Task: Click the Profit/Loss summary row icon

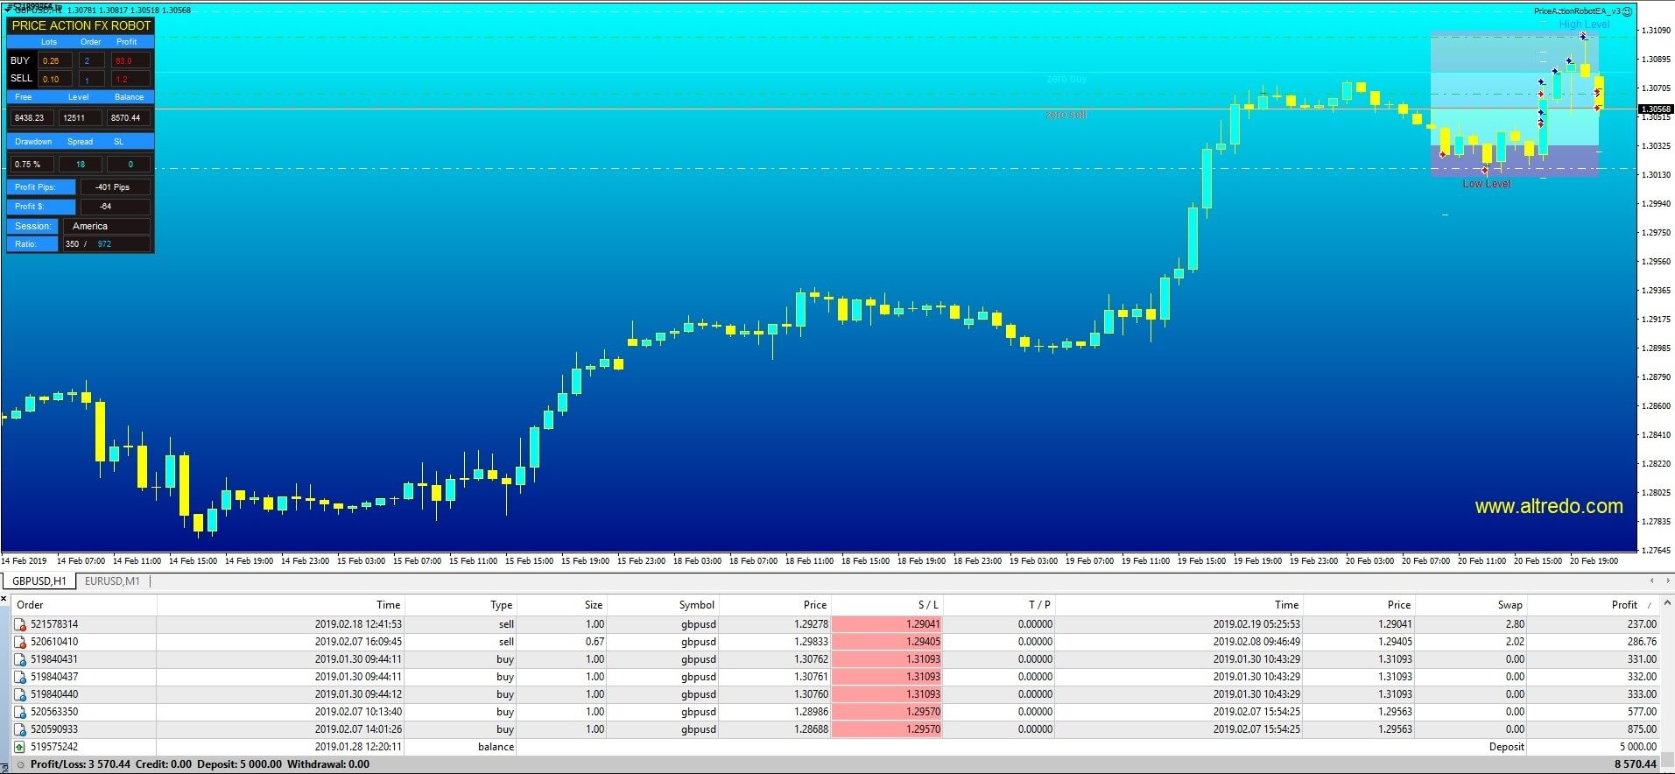Action: pyautogui.click(x=20, y=764)
